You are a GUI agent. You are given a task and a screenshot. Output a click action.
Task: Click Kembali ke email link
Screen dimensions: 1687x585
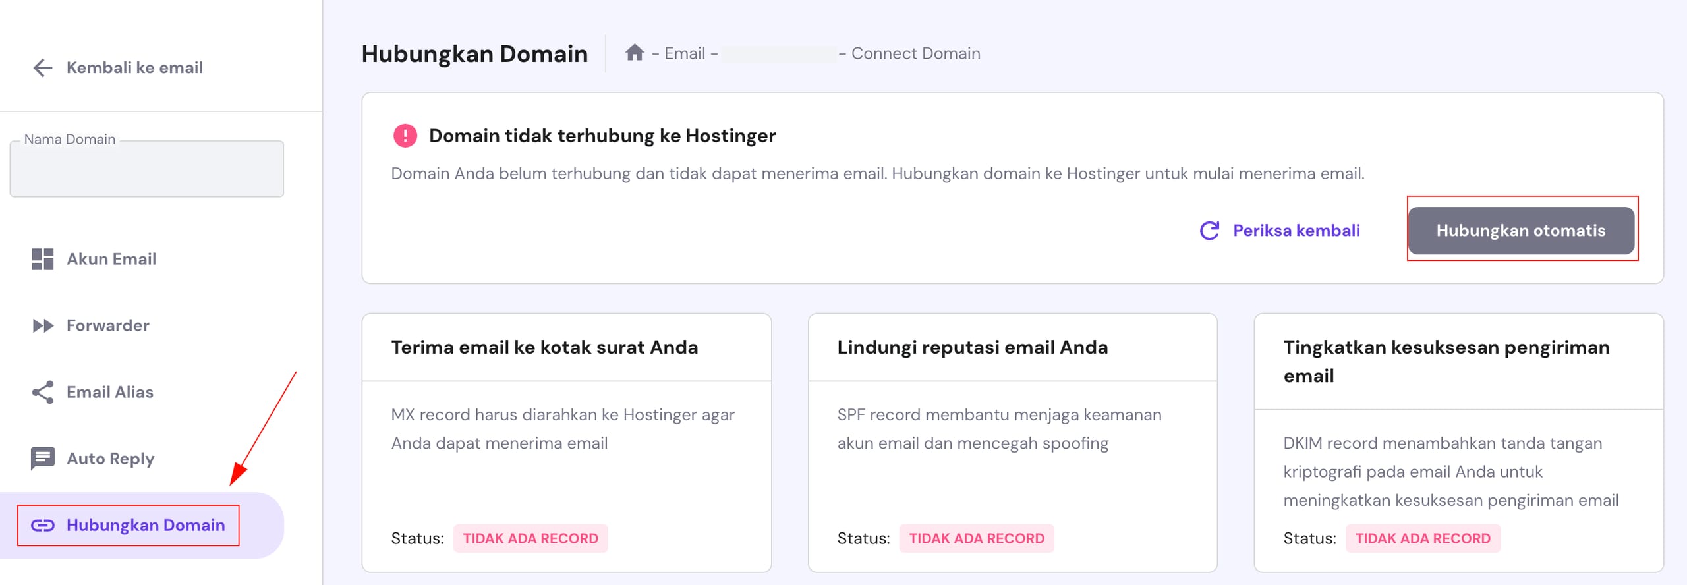tap(134, 68)
